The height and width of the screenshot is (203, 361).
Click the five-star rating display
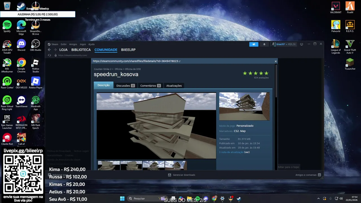pos(256,73)
